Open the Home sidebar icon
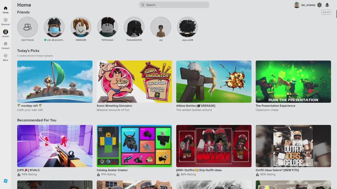This screenshot has width=337, height=189. (x=6, y=8)
